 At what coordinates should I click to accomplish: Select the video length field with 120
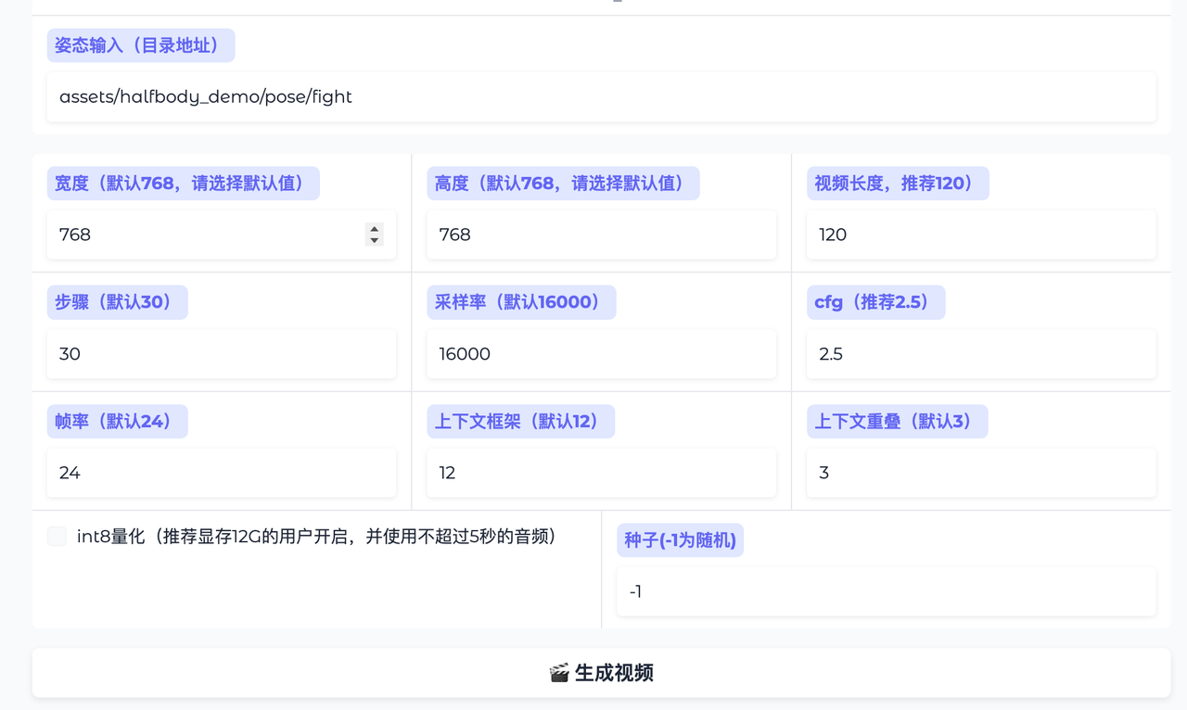coord(981,235)
